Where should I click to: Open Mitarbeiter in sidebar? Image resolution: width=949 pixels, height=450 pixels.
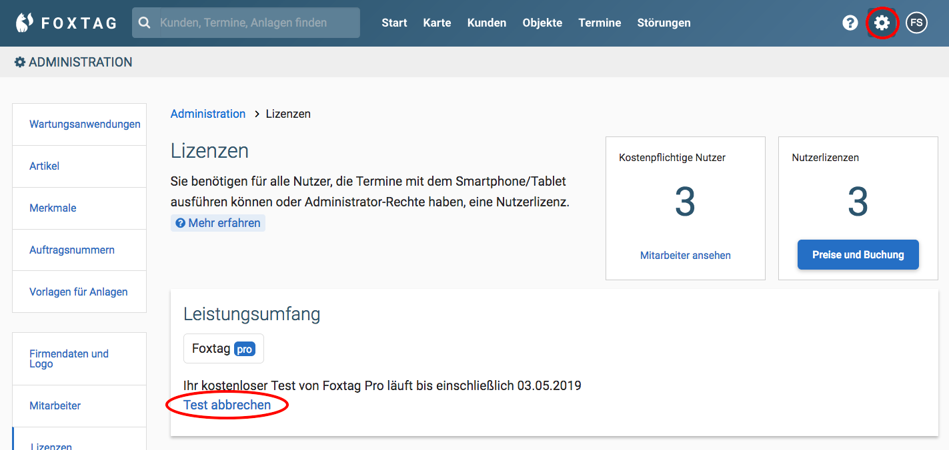[79, 406]
